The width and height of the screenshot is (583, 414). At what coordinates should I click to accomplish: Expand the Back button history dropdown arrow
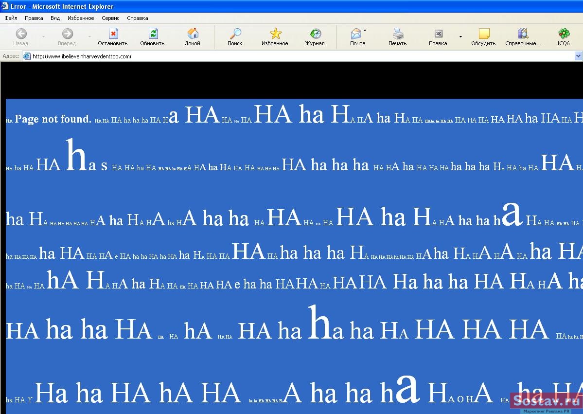click(x=43, y=37)
